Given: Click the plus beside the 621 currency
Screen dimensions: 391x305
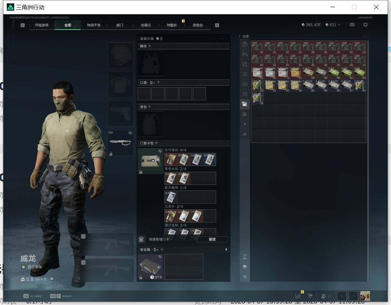Looking at the screenshot, I should click(339, 25).
